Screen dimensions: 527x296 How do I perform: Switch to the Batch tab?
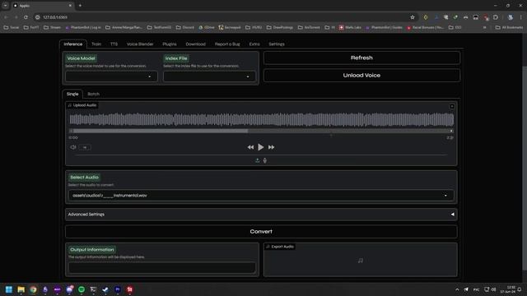coord(93,94)
